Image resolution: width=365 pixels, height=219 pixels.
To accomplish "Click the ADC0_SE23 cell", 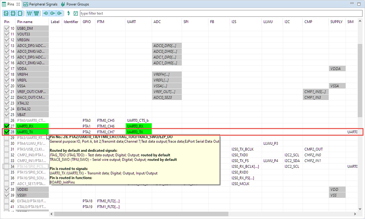I will [167, 98].
